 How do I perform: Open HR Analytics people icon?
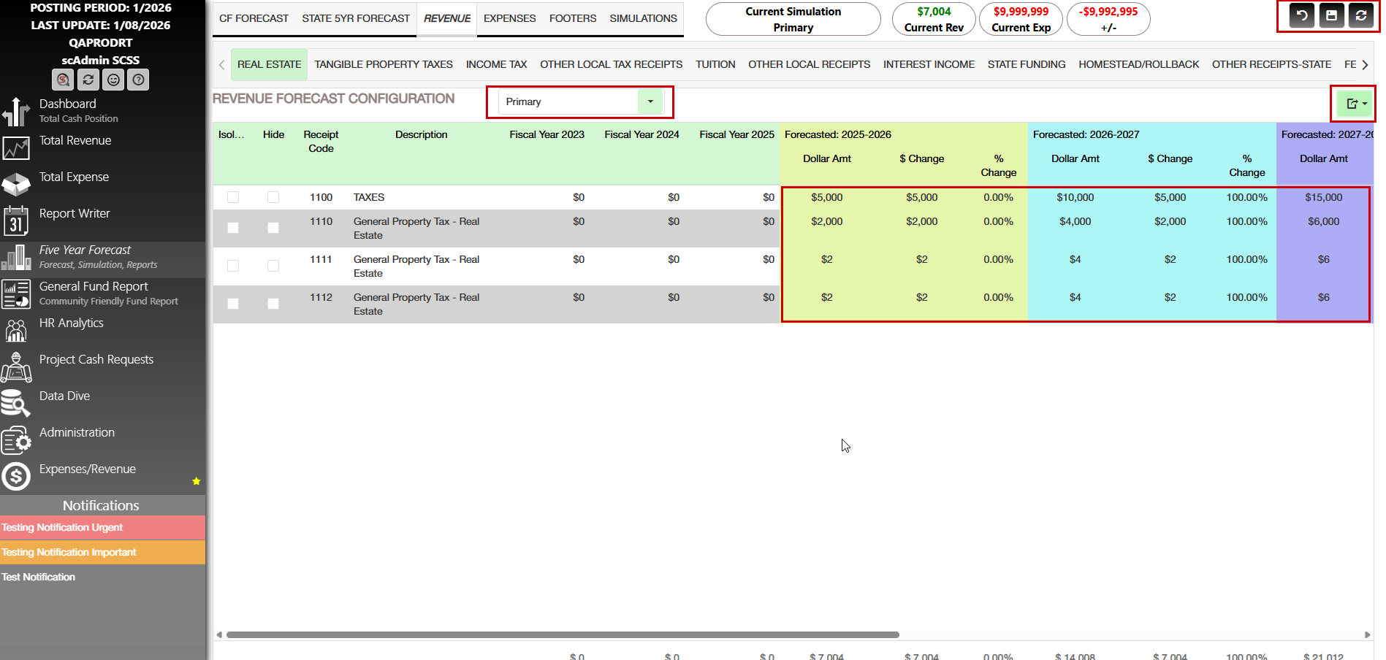tap(16, 330)
